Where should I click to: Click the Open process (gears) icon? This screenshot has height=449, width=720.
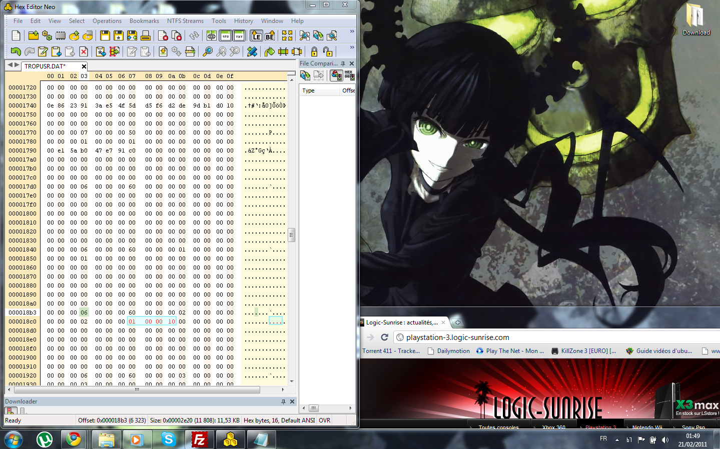47,35
